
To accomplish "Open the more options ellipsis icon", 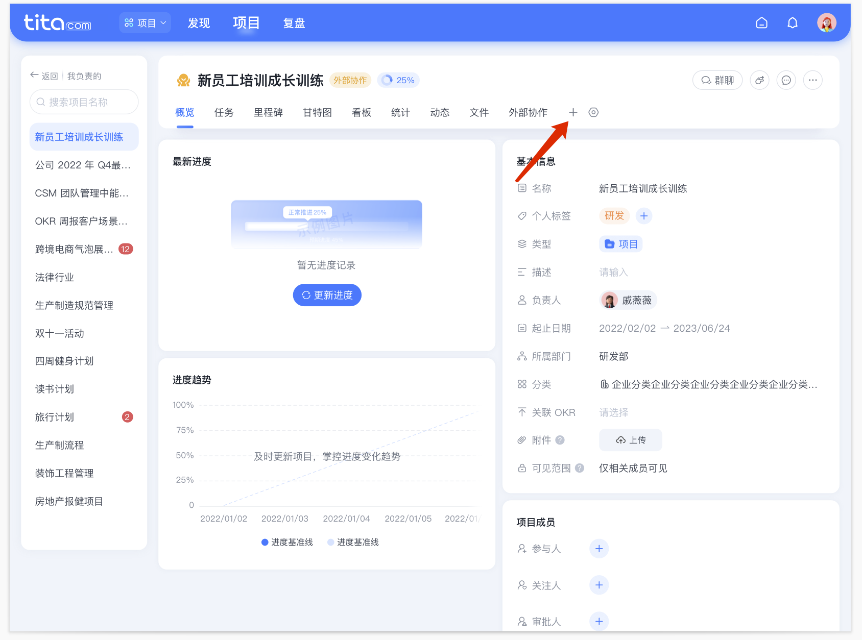I will coord(812,80).
